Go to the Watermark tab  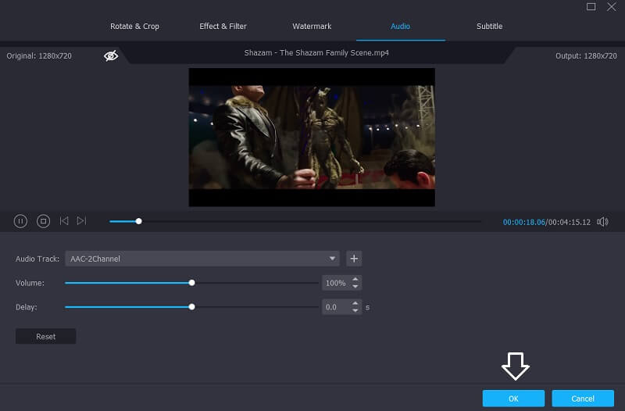pyautogui.click(x=312, y=27)
